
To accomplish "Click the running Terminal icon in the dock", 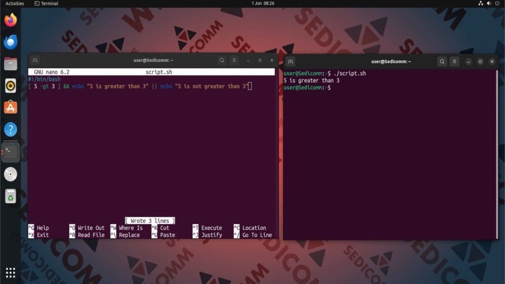I will coord(10,151).
